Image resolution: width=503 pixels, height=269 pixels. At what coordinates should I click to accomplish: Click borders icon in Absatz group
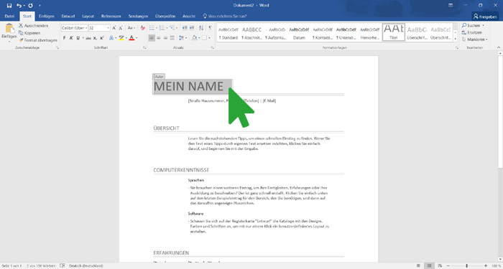point(204,38)
